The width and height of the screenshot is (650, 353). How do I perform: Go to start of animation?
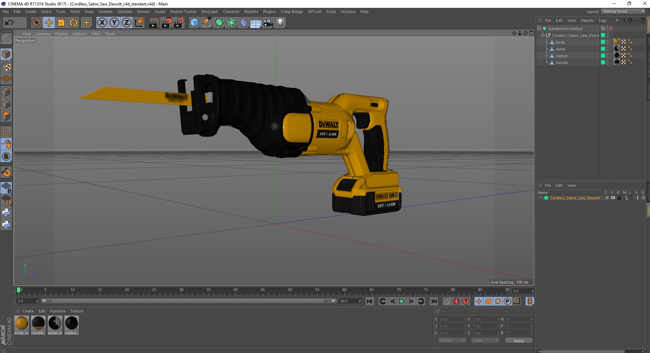(x=370, y=301)
